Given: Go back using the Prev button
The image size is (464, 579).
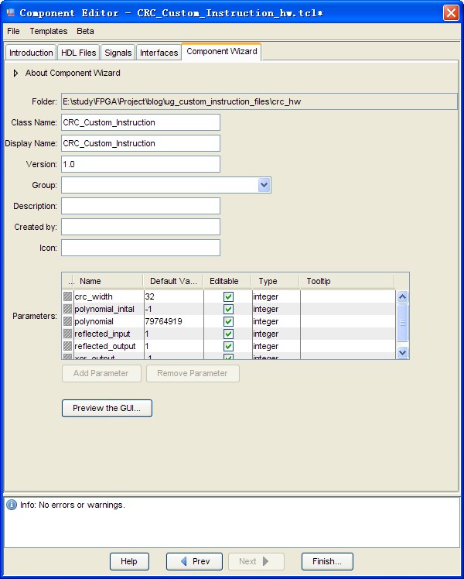Looking at the screenshot, I should pyautogui.click(x=195, y=561).
